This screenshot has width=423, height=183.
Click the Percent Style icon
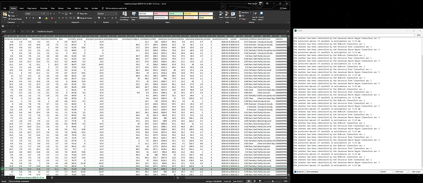click(x=104, y=18)
